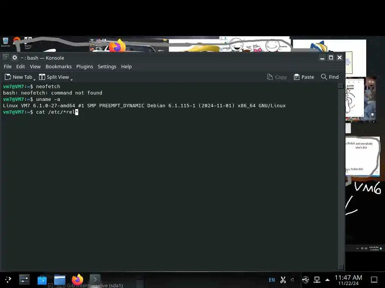Click the New Tab toolbar button
This screenshot has height=288, width=385.
point(18,77)
